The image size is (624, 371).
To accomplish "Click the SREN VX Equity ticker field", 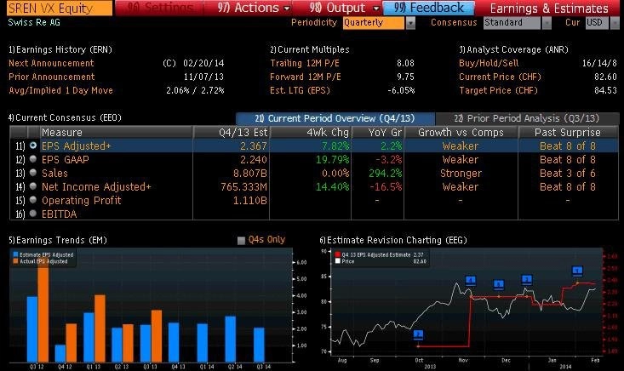I will (x=60, y=8).
